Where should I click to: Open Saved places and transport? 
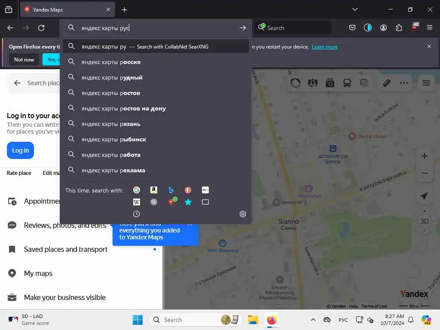[66, 249]
